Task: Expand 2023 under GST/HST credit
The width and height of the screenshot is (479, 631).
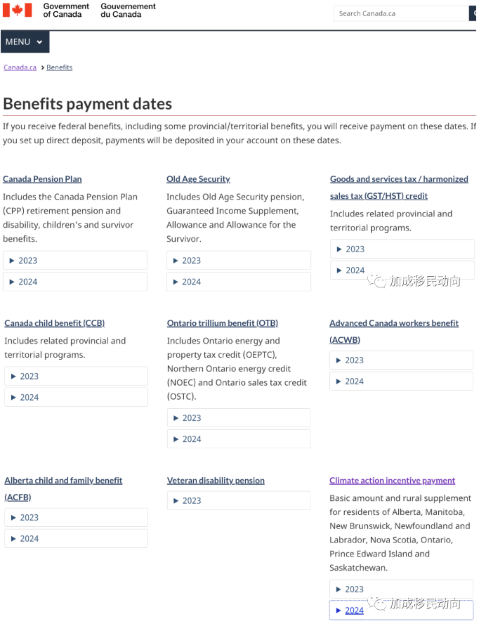Action: [402, 249]
